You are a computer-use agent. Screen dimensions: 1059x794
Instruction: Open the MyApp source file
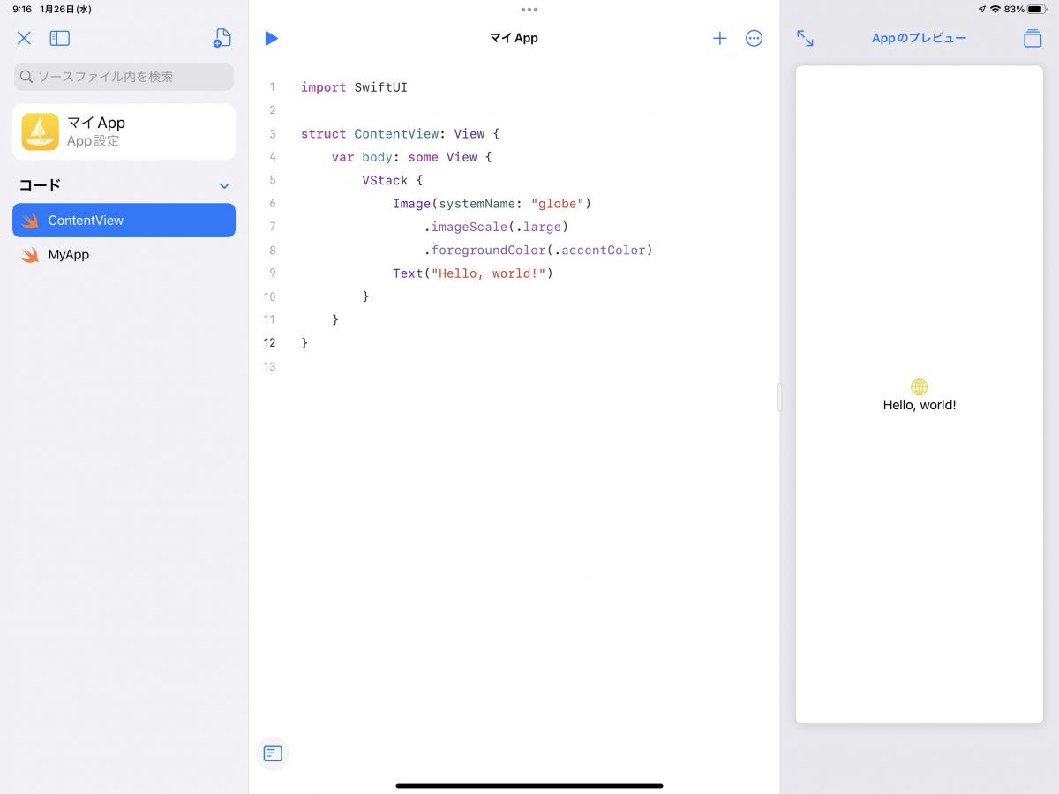pos(69,255)
